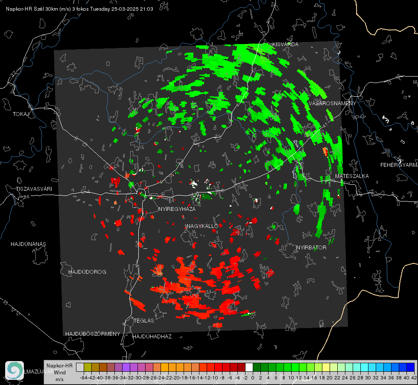The width and height of the screenshot is (418, 385).
Task: Select the dark red swatch left of white
Action: 241,367
